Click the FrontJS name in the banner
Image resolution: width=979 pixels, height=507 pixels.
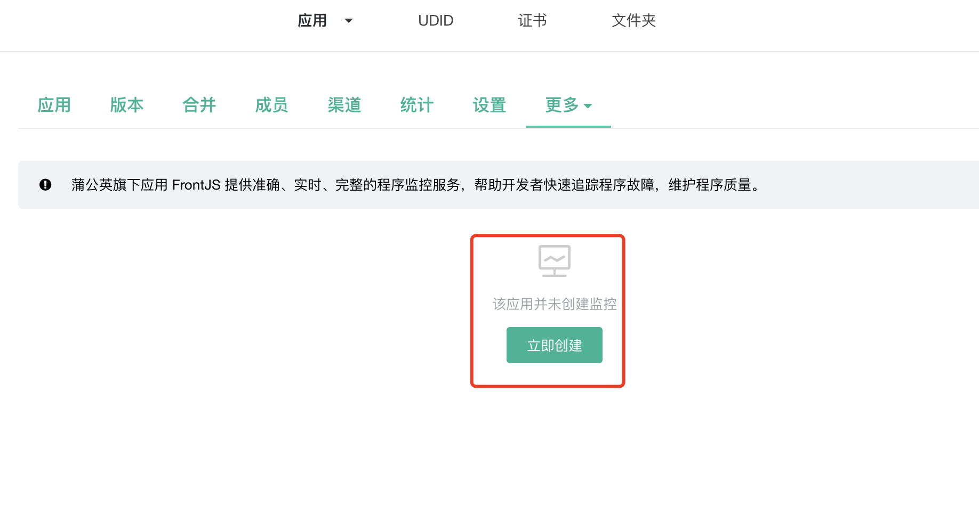(196, 185)
